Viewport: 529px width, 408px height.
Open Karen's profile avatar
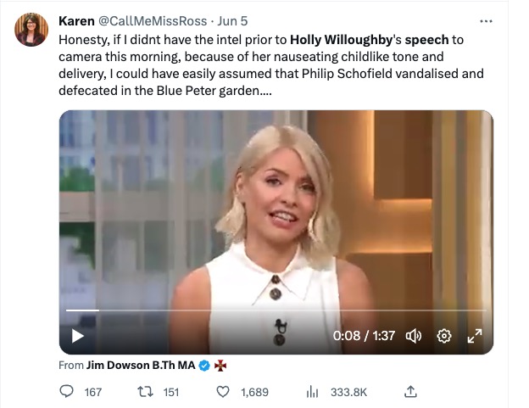click(31, 30)
